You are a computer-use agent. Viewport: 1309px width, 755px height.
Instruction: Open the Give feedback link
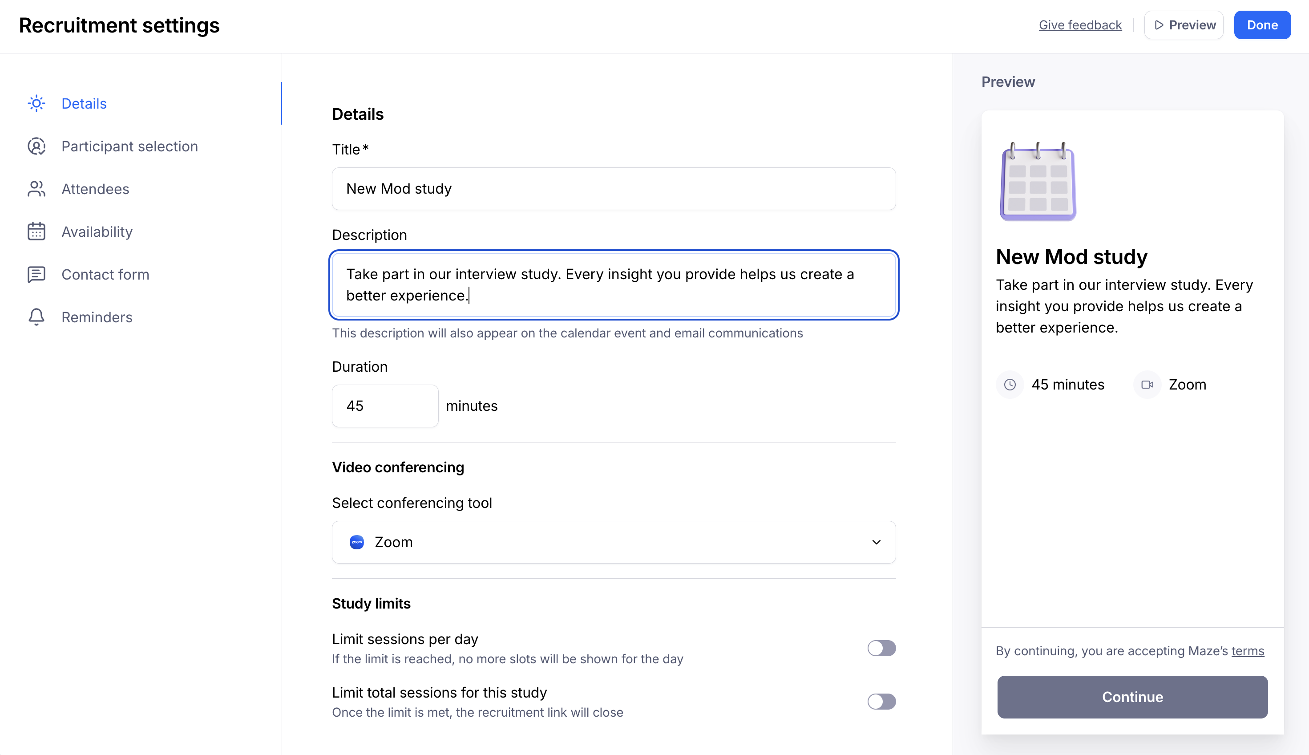pos(1080,25)
